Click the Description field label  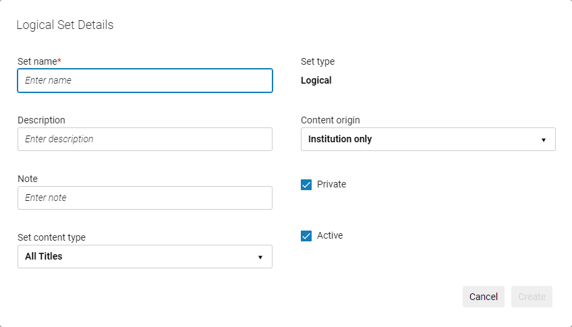tap(41, 120)
